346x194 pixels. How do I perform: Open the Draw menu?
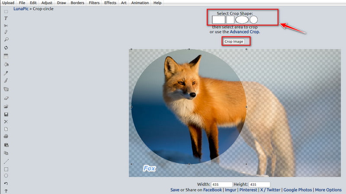click(x=61, y=3)
